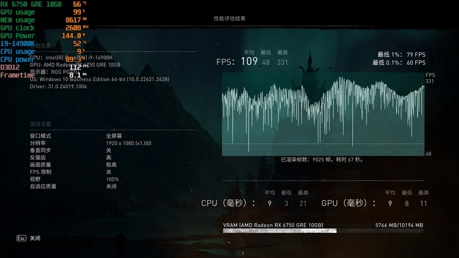Screen dimensions: 459x258
Task: Click the 最低 1%: 79 FPS text
Action: coord(401,54)
